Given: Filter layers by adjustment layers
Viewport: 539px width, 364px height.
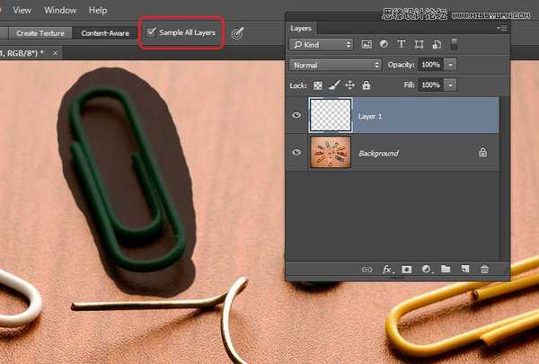Looking at the screenshot, I should click(x=384, y=44).
